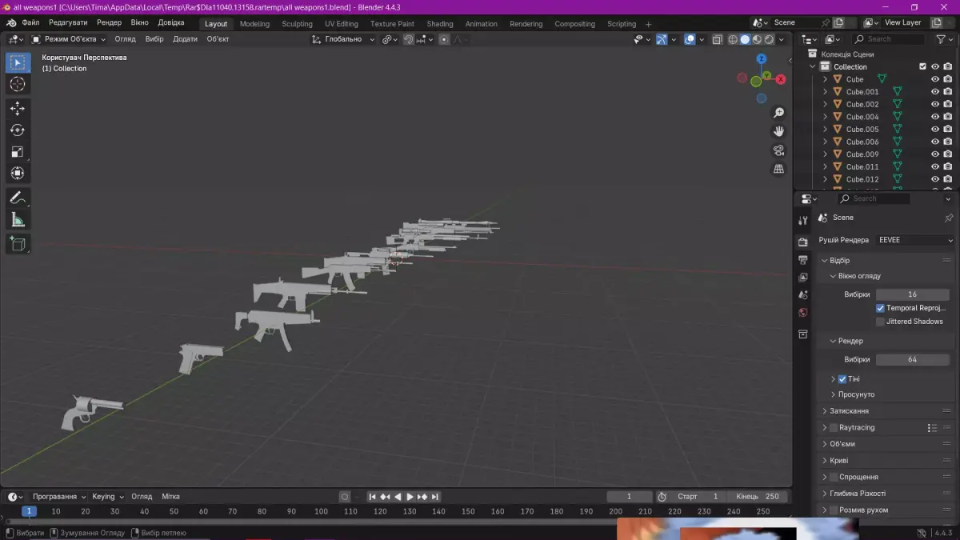Open the Render properties tab
Screen dimensions: 960x540
[803, 242]
